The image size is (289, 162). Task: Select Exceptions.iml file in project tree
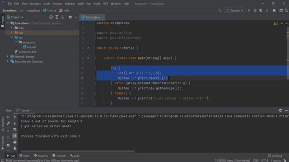[x=25, y=52]
